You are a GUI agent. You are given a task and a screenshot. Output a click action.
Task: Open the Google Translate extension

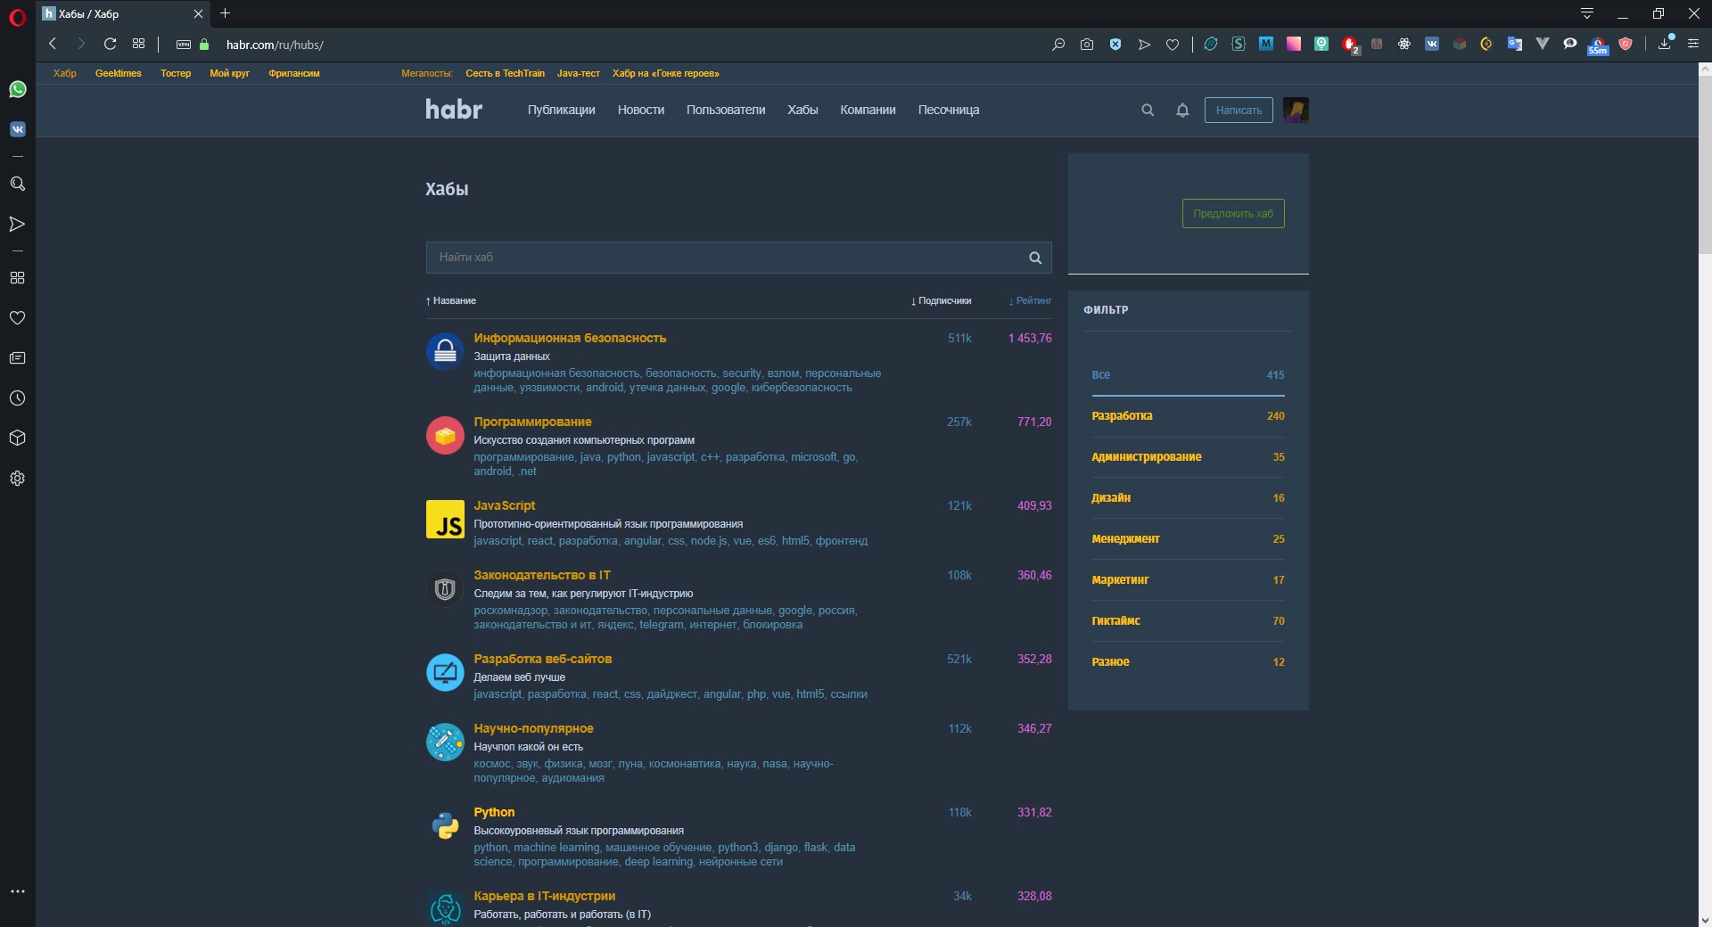(1514, 44)
